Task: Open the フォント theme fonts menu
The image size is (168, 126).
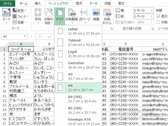Action: coord(20,16)
